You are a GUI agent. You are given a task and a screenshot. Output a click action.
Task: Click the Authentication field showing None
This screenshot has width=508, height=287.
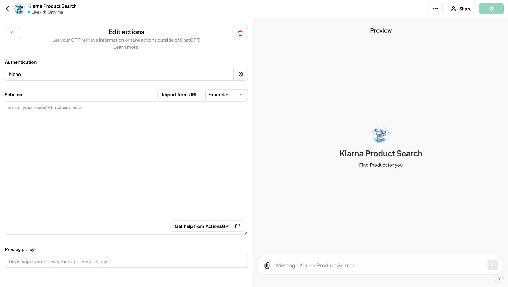tap(119, 74)
